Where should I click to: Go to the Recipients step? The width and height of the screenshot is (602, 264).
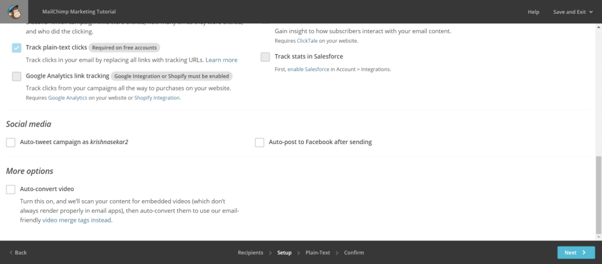click(x=250, y=252)
